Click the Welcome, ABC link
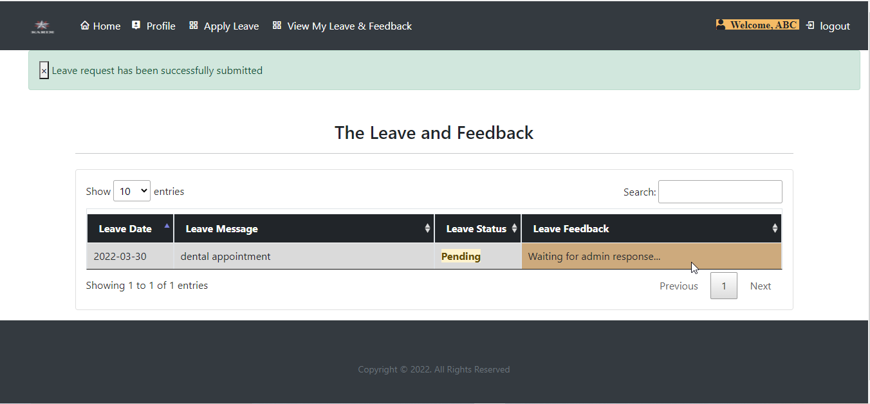Viewport: 870px width, 404px height. tap(763, 24)
